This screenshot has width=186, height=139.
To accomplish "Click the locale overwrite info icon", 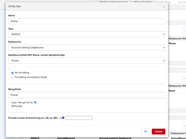I will (x=63, y=118).
